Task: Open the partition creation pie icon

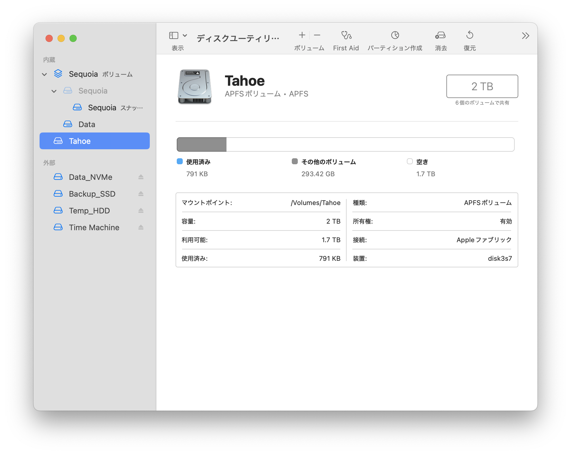Action: click(x=395, y=35)
